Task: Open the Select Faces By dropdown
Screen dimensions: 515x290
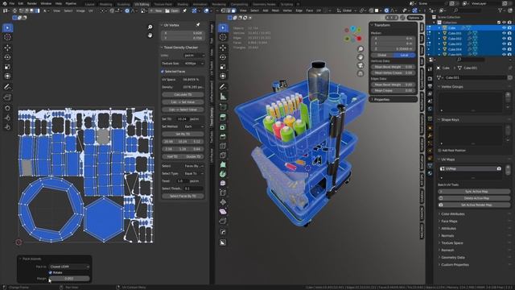Action: (x=194, y=166)
